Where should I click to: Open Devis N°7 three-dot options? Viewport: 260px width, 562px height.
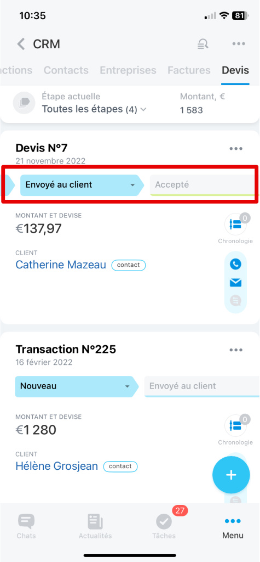[236, 149]
